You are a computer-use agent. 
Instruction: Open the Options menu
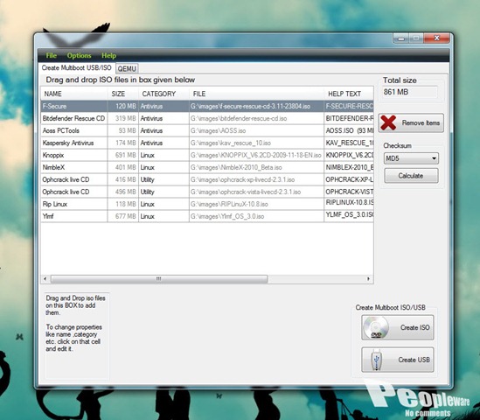click(79, 55)
